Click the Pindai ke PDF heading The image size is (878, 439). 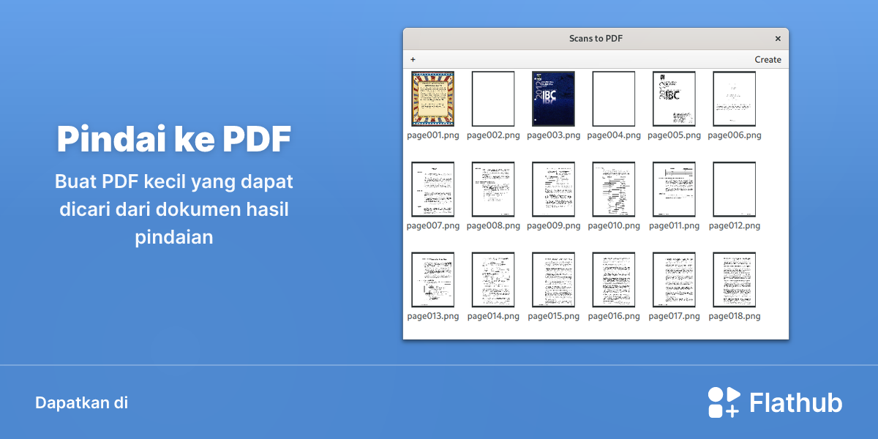click(x=174, y=140)
